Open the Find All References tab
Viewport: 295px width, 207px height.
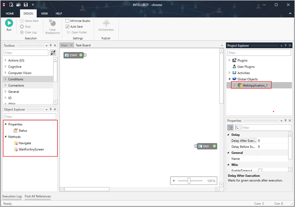click(x=38, y=196)
